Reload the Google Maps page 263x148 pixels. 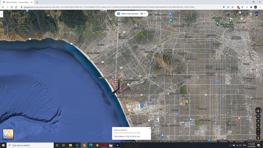click(12, 7)
